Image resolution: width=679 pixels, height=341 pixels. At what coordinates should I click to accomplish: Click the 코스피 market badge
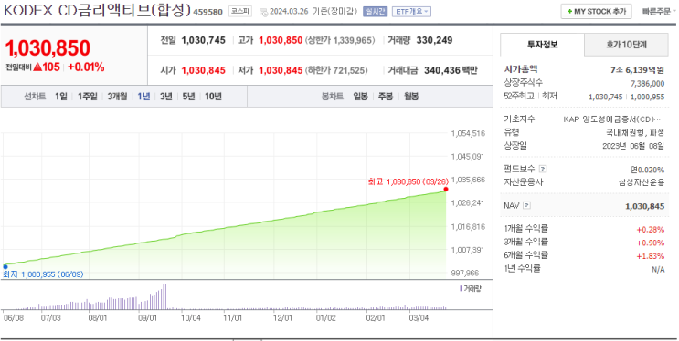(x=240, y=12)
